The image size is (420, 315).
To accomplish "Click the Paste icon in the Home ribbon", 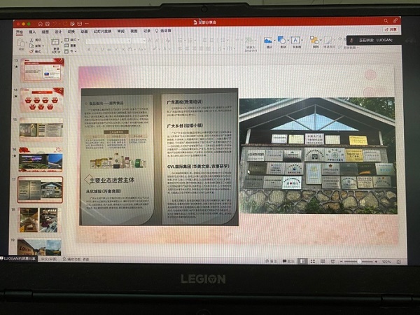I will [21, 45].
